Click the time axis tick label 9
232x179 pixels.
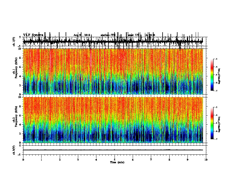tap(187, 160)
